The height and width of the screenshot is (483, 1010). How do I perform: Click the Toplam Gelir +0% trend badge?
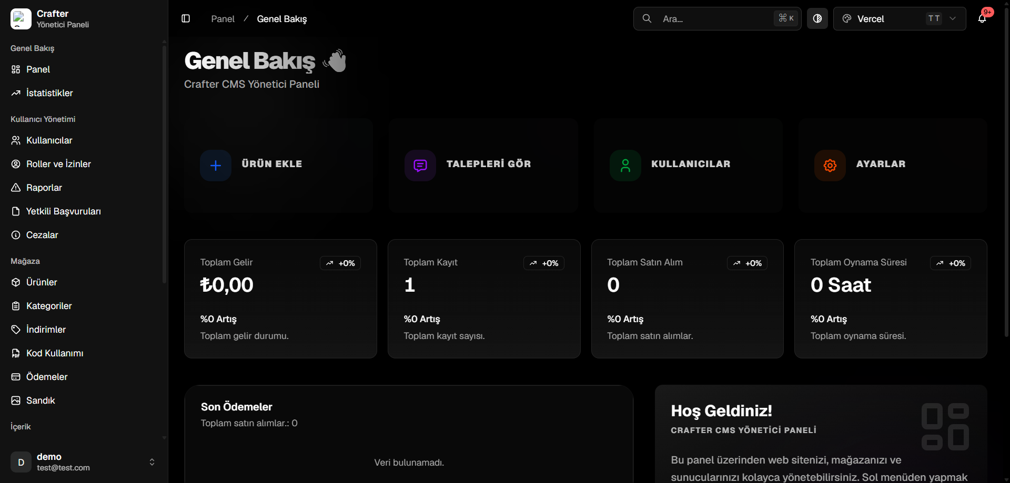click(340, 263)
